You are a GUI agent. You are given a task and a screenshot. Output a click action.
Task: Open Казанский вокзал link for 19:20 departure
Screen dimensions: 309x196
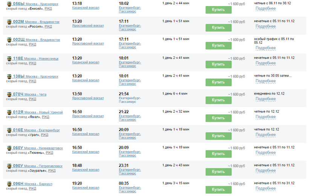point(86,188)
